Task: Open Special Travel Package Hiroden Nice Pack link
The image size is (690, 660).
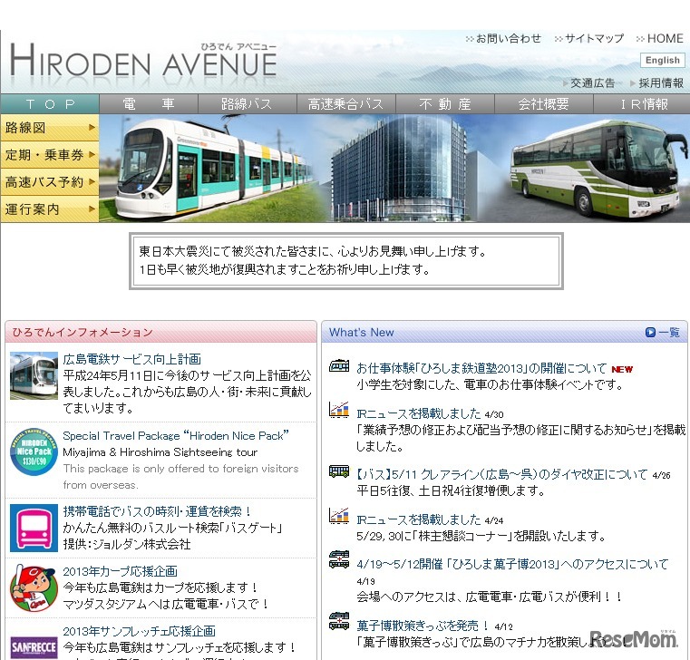Action: click(x=176, y=435)
